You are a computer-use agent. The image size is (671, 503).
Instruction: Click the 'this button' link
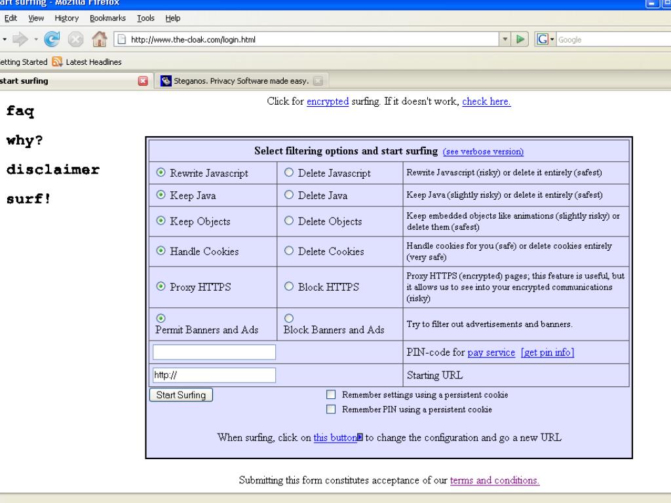(x=335, y=438)
